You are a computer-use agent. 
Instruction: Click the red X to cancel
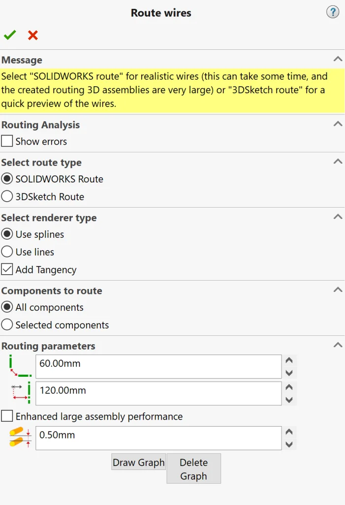(x=33, y=35)
